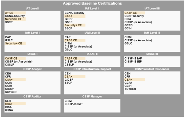Click CASP CE under IAT Level III
Viewport: 185px width, 118px height.
tap(130, 13)
